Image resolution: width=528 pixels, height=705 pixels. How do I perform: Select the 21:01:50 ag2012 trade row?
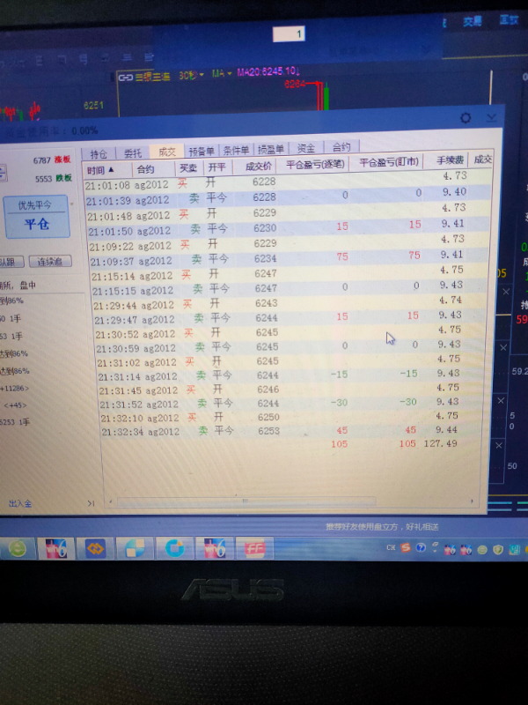coord(289,227)
